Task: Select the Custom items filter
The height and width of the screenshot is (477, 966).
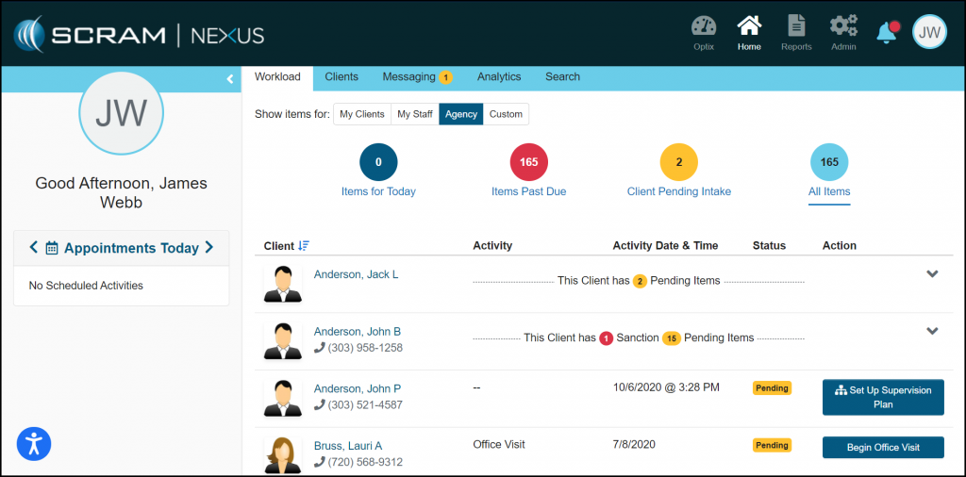Action: 506,114
